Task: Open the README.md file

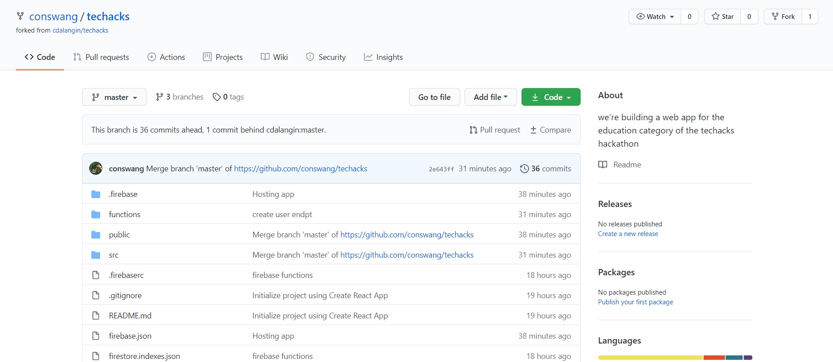Action: tap(130, 316)
